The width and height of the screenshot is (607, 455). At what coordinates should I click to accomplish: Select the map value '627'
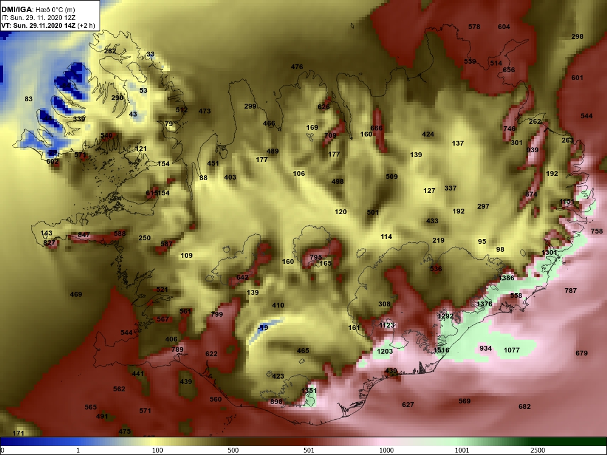tap(408, 405)
